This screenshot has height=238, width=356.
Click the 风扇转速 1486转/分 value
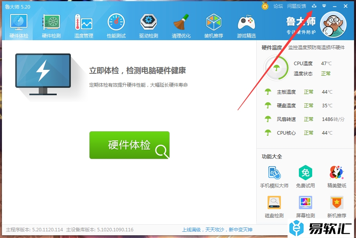point(333,119)
